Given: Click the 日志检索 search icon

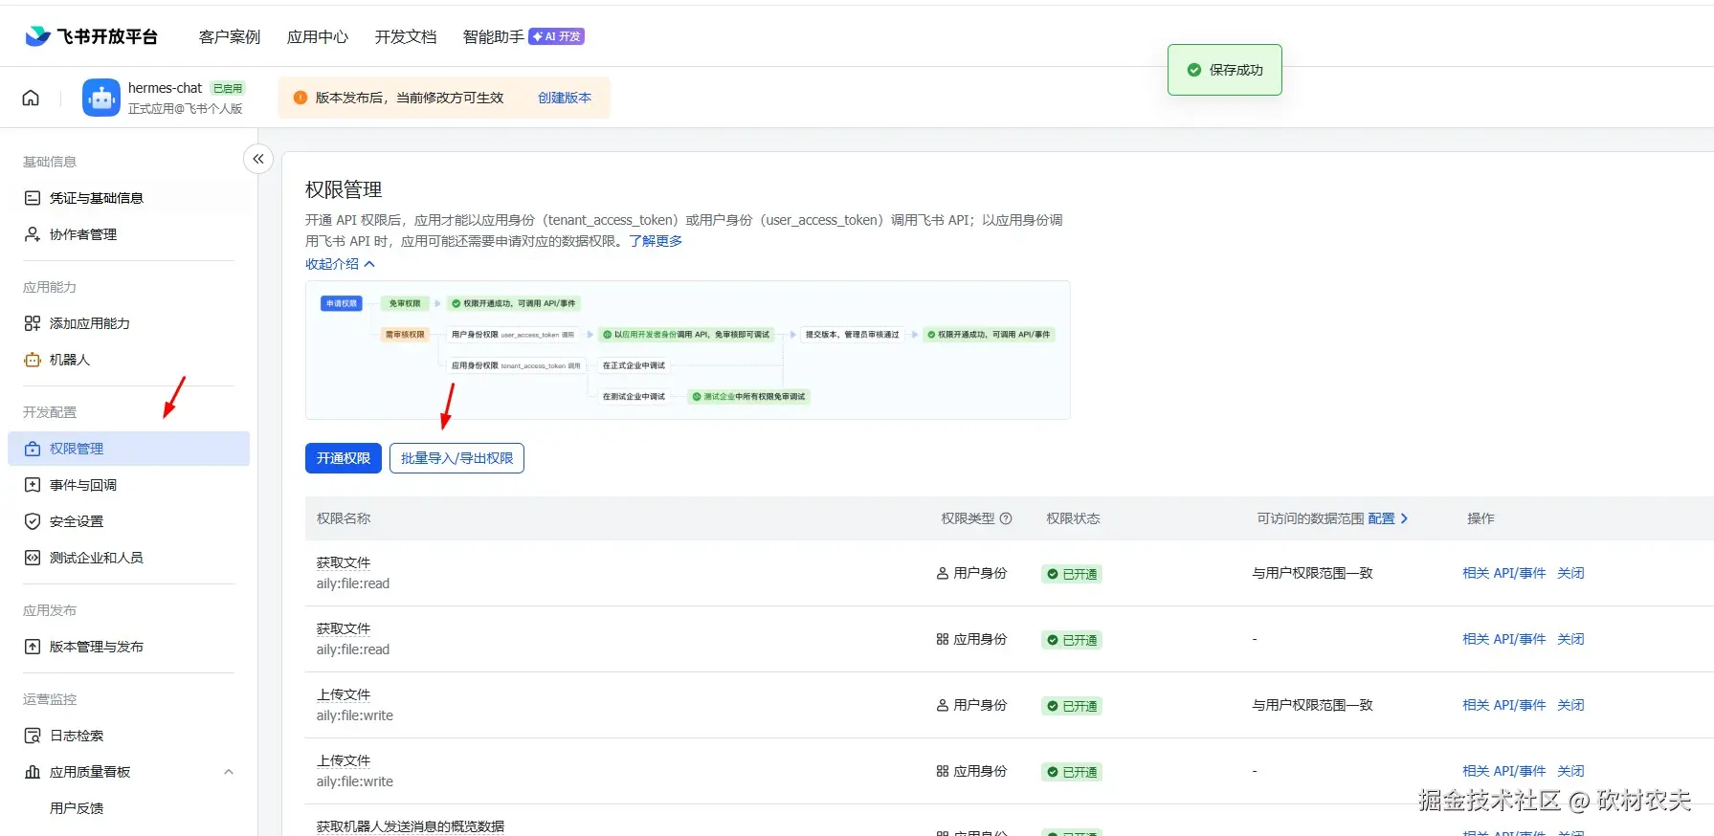Looking at the screenshot, I should click(x=33, y=736).
